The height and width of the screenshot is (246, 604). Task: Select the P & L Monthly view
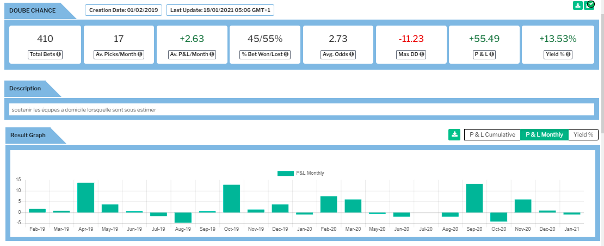tap(544, 134)
